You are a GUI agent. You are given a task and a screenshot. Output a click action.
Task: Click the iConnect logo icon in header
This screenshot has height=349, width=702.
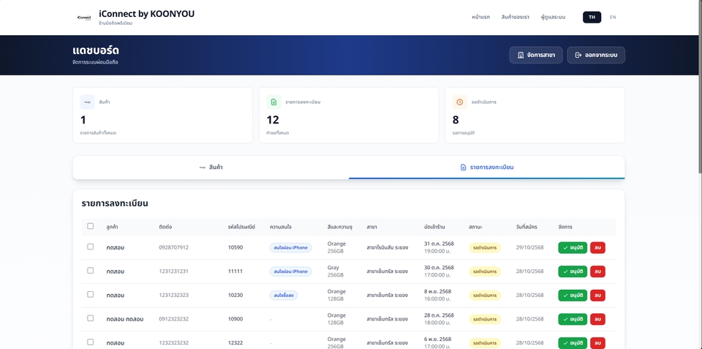click(84, 17)
